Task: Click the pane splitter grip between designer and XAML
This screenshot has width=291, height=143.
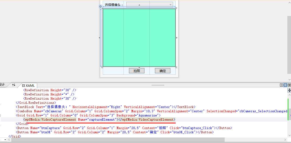Action: [x=158, y=85]
